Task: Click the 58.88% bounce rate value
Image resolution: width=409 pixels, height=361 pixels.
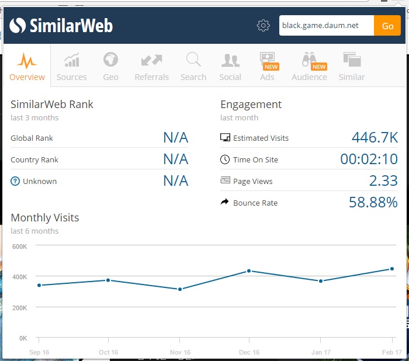Action: click(x=373, y=203)
